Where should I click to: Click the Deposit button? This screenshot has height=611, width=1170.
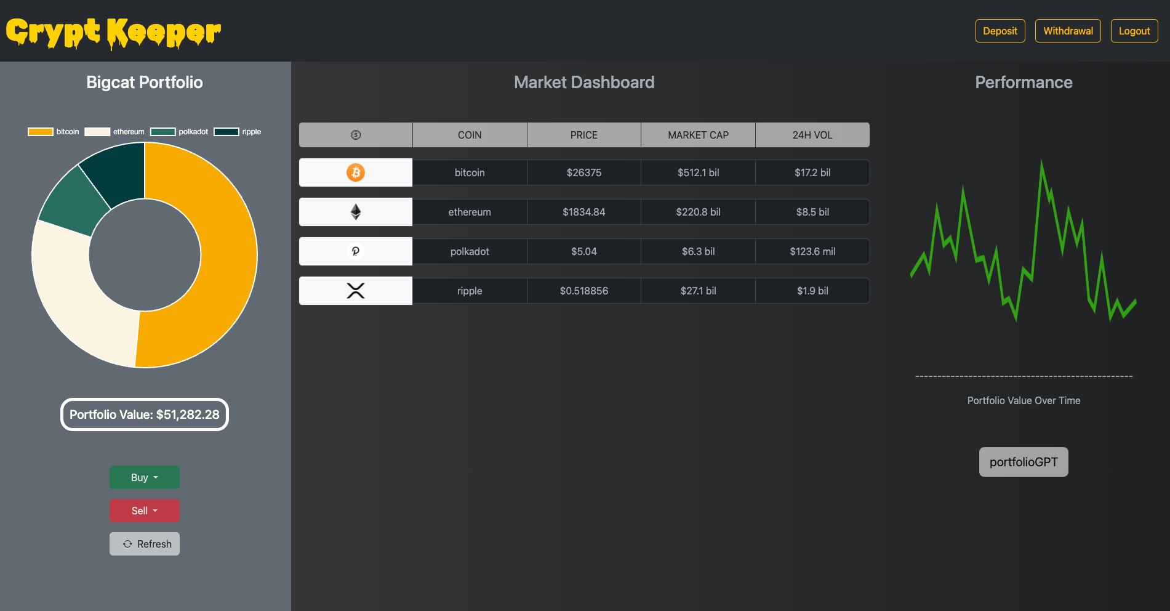(1000, 30)
